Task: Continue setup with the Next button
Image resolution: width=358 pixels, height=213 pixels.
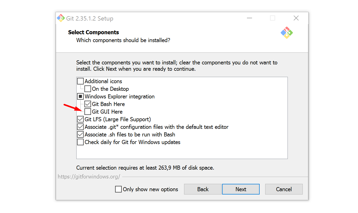Action: pos(241,189)
